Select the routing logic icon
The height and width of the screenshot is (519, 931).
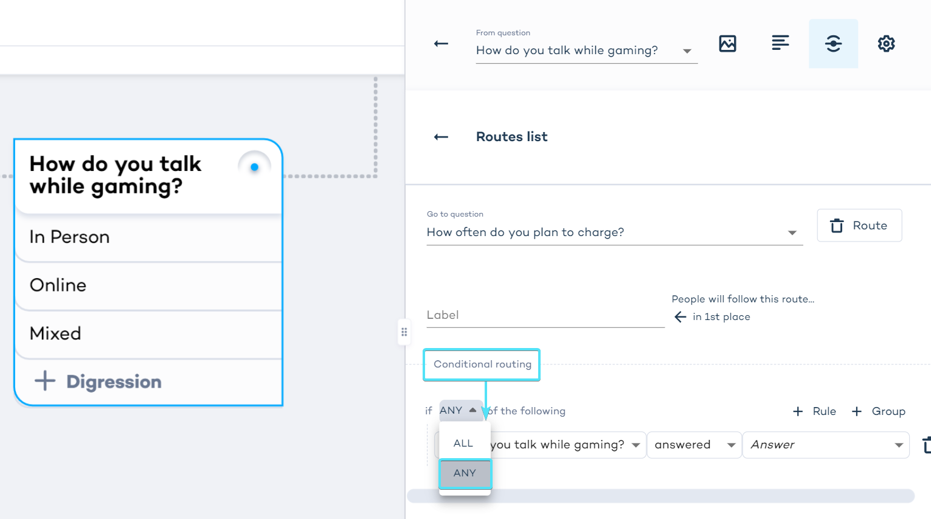pos(833,44)
